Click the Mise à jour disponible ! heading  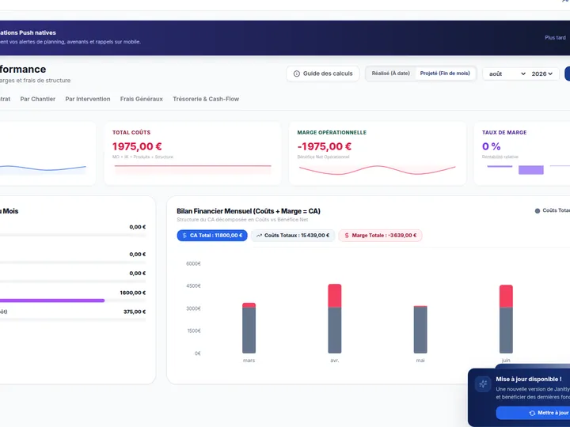coord(529,379)
